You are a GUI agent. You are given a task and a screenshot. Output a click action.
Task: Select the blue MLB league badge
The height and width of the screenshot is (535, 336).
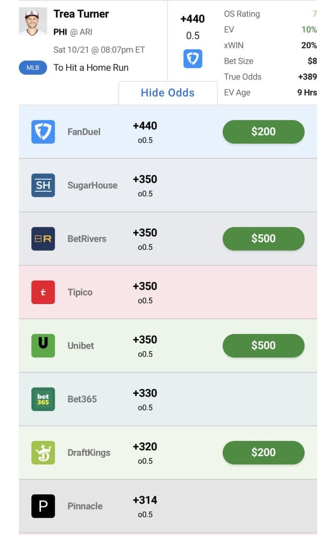[x=33, y=67]
